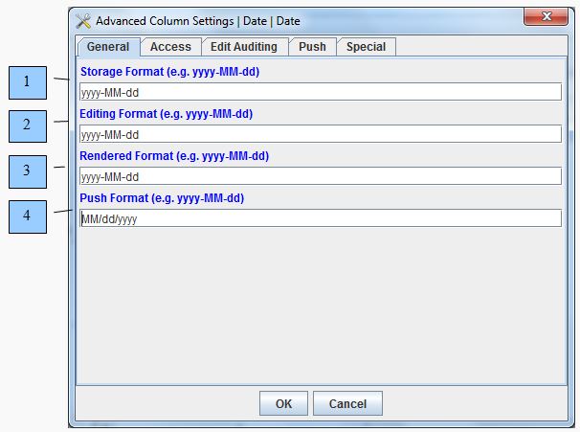Select the Edit Auditing tab
580x432 pixels.
243,47
